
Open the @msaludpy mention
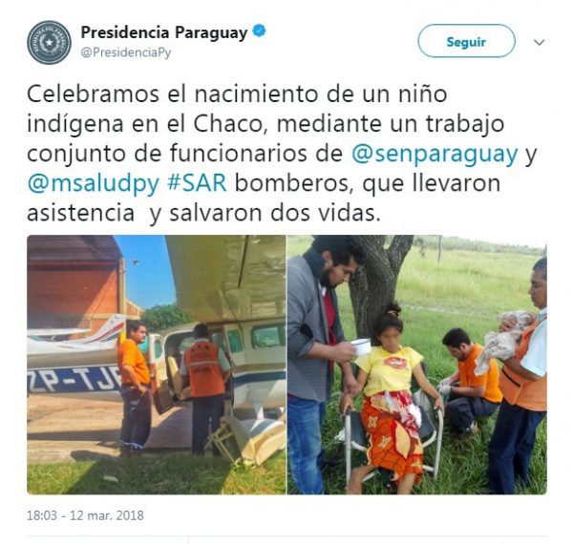coord(94,183)
